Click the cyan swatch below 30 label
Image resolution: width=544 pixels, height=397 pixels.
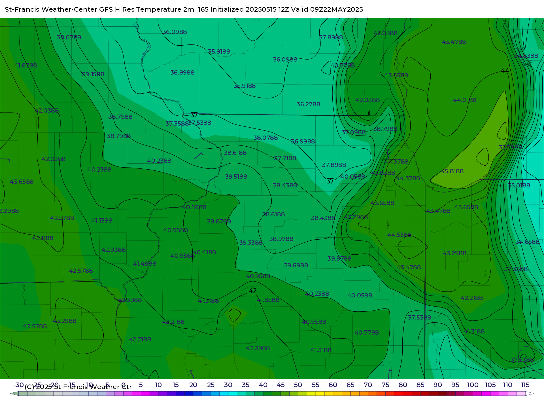(x=233, y=394)
